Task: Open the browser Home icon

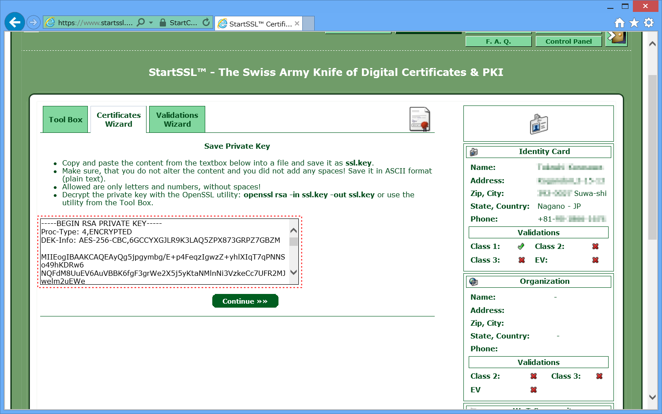Action: (x=620, y=23)
